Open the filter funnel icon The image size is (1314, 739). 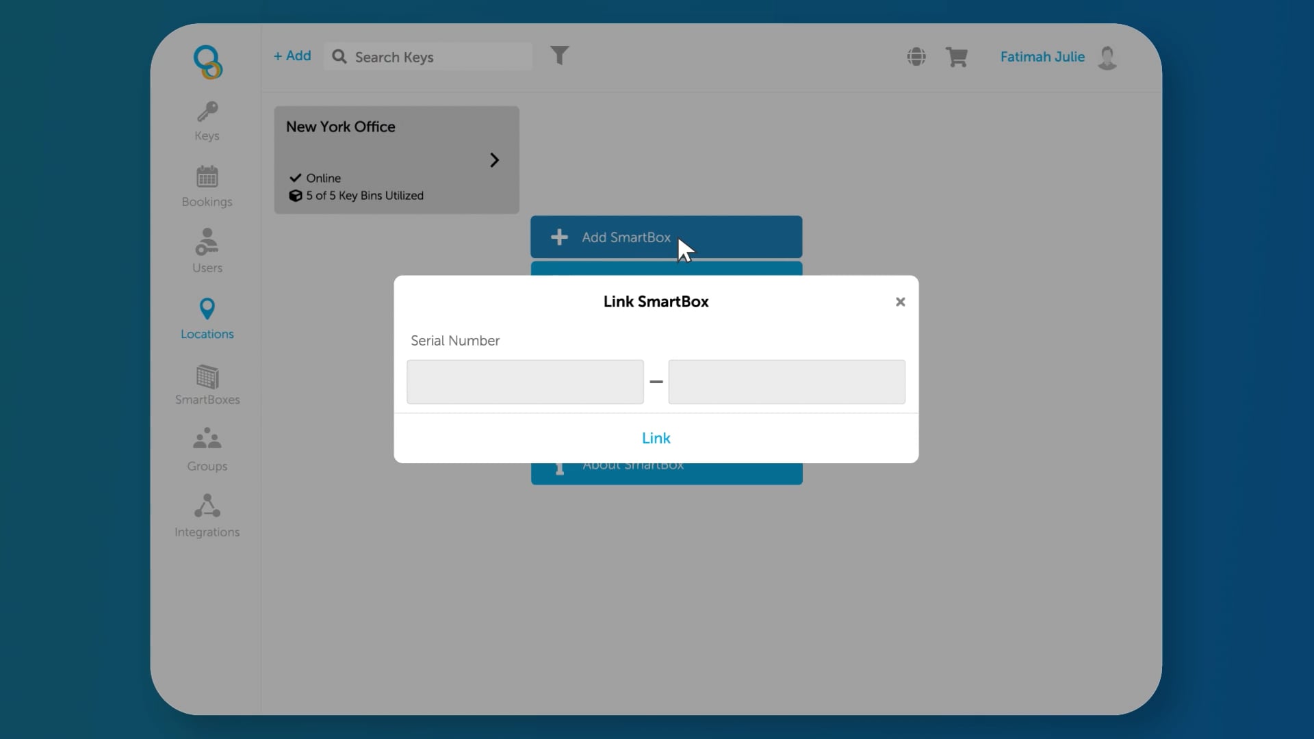pos(559,55)
